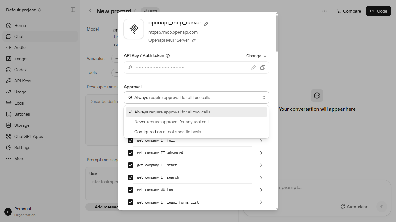Click the Auto-clear button

[354, 207]
